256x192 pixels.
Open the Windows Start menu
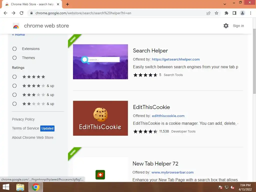(x=6, y=187)
